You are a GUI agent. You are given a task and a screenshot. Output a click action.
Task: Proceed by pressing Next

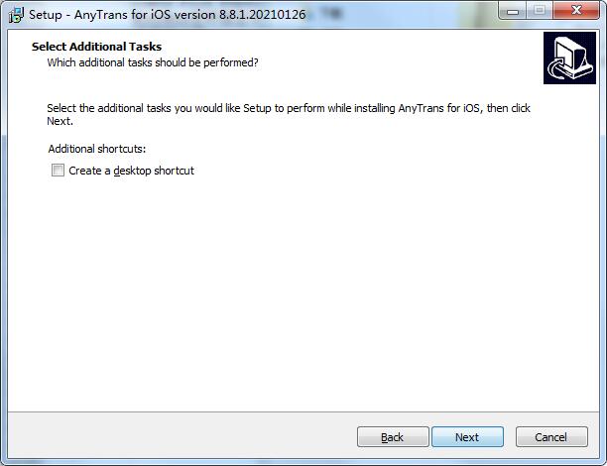tap(467, 437)
